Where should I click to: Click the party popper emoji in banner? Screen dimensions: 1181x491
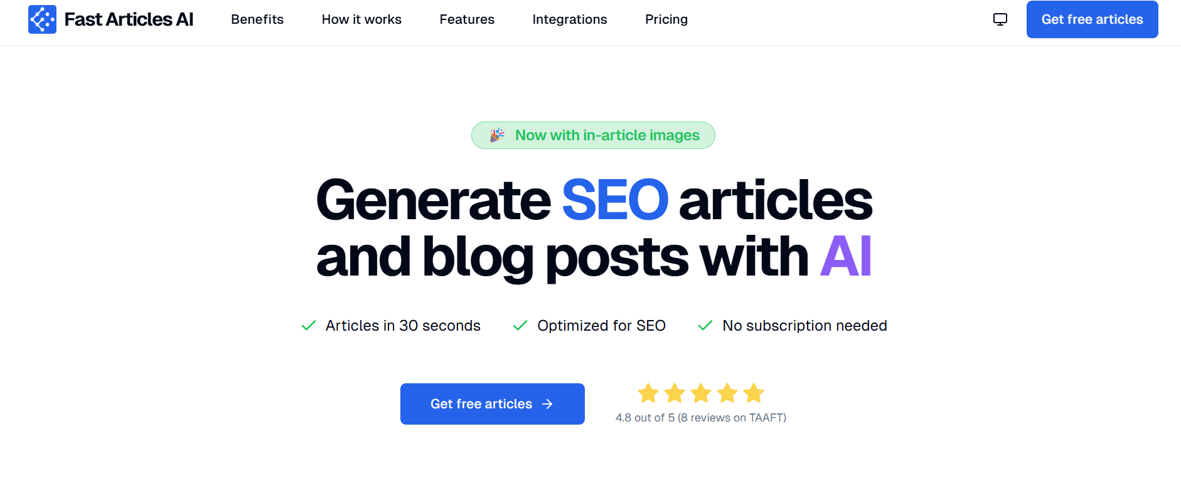497,135
